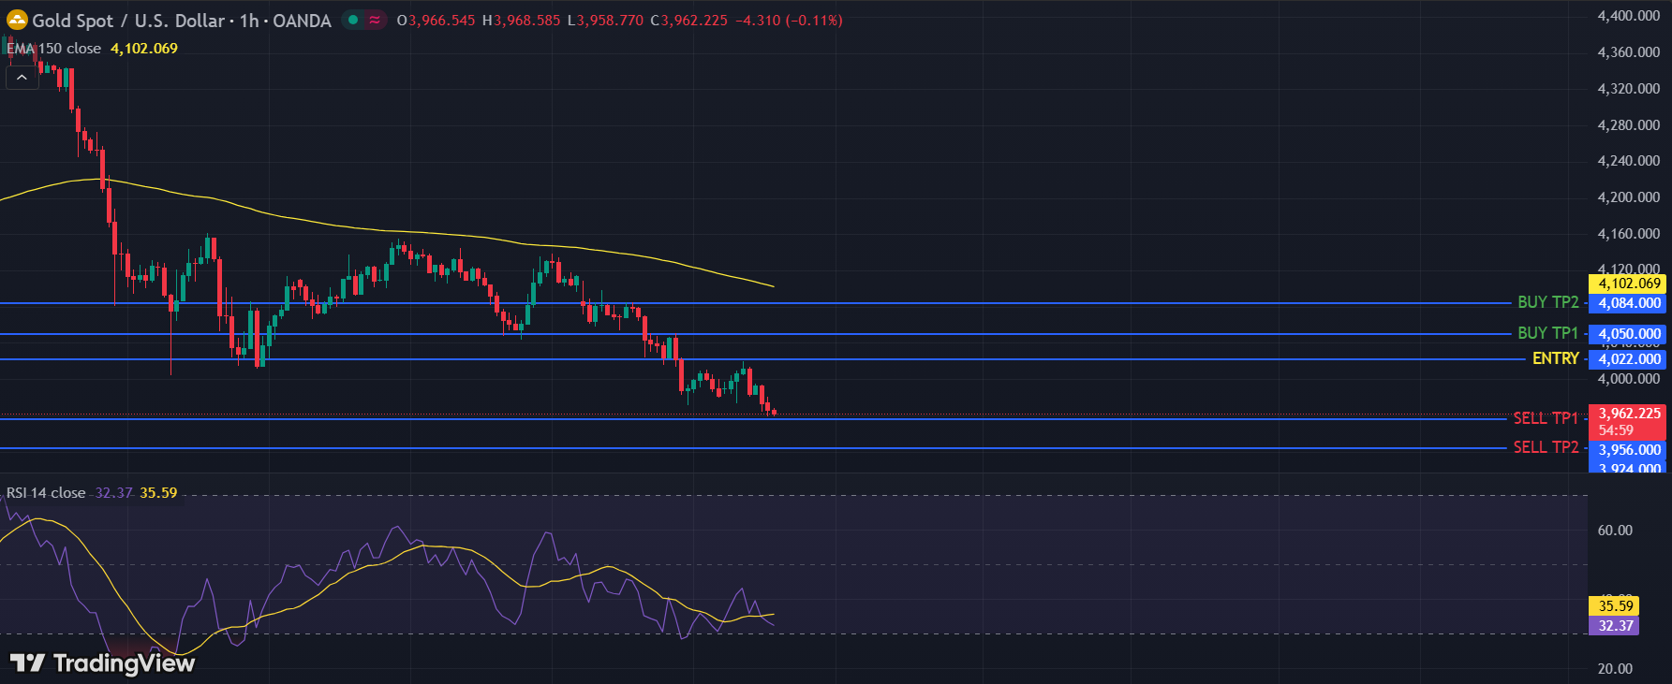Screen dimensions: 1672x684
Task: Select the yellow ENTRY line label
Action: 1555,358
